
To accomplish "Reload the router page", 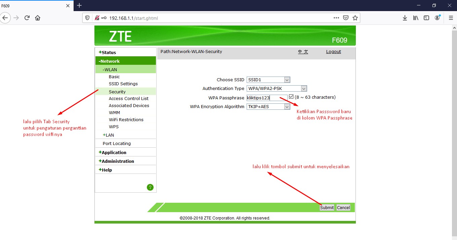I will [27, 18].
